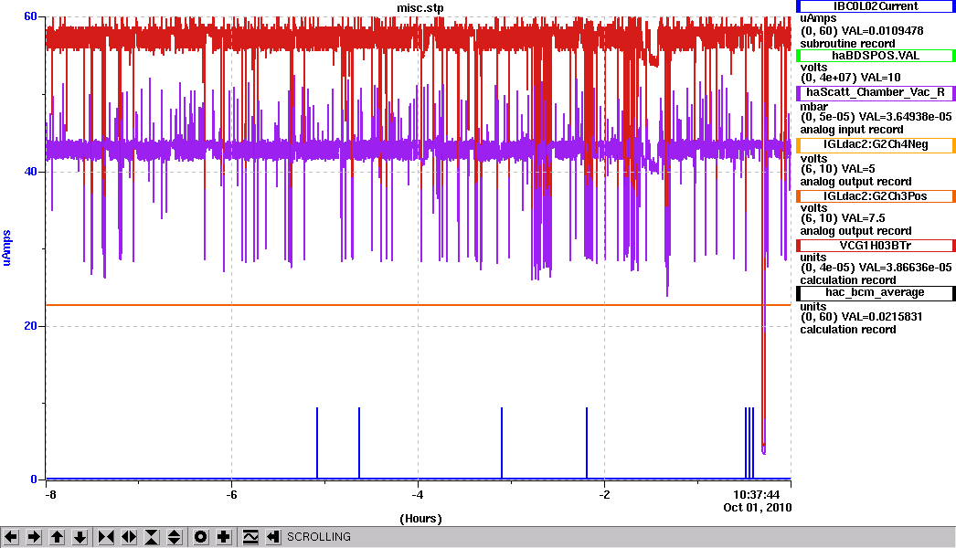Click the (Hours) x-axis label
This screenshot has width=956, height=548.
tap(420, 519)
